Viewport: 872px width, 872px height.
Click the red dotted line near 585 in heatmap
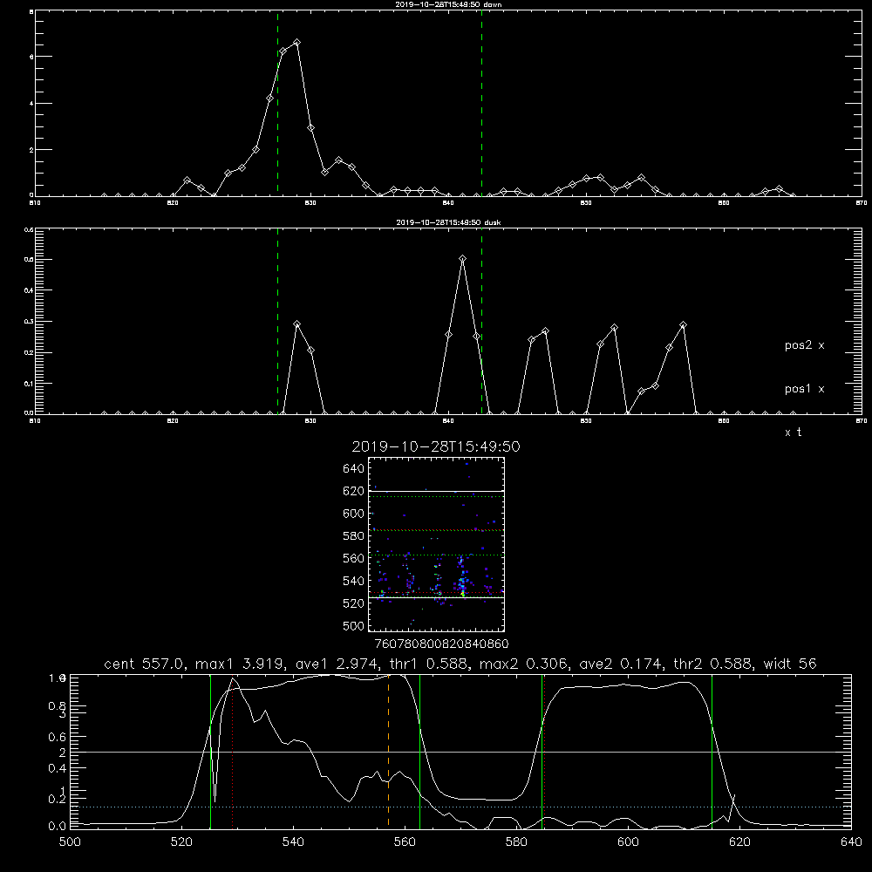click(436, 530)
